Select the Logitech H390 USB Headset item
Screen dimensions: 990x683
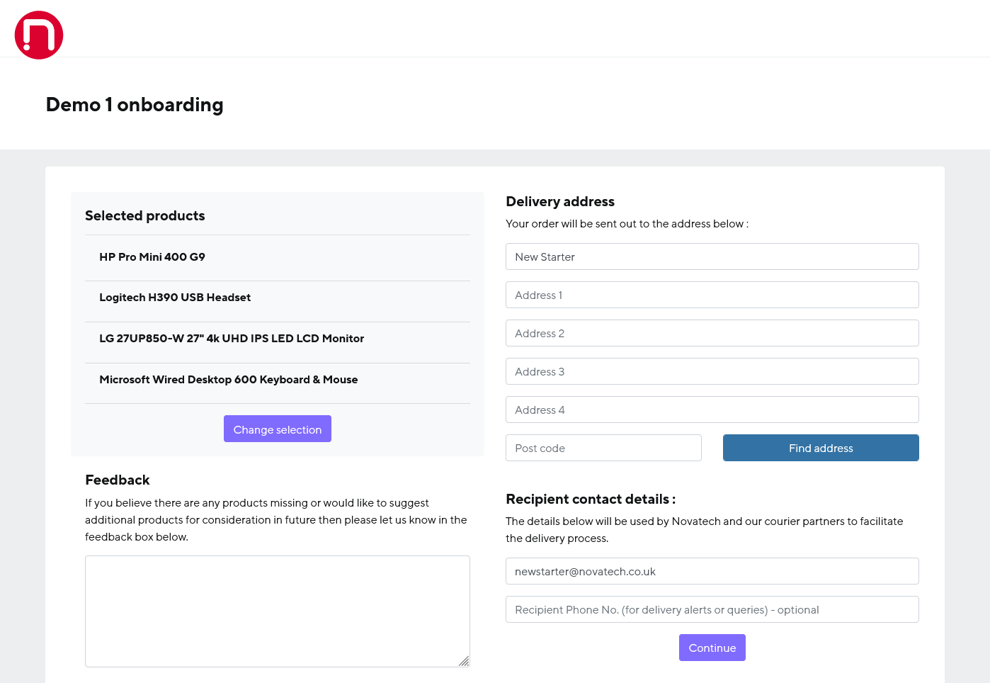pyautogui.click(x=175, y=298)
